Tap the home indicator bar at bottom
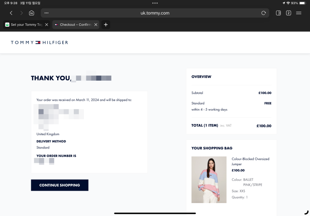The image size is (310, 216). [x=155, y=213]
